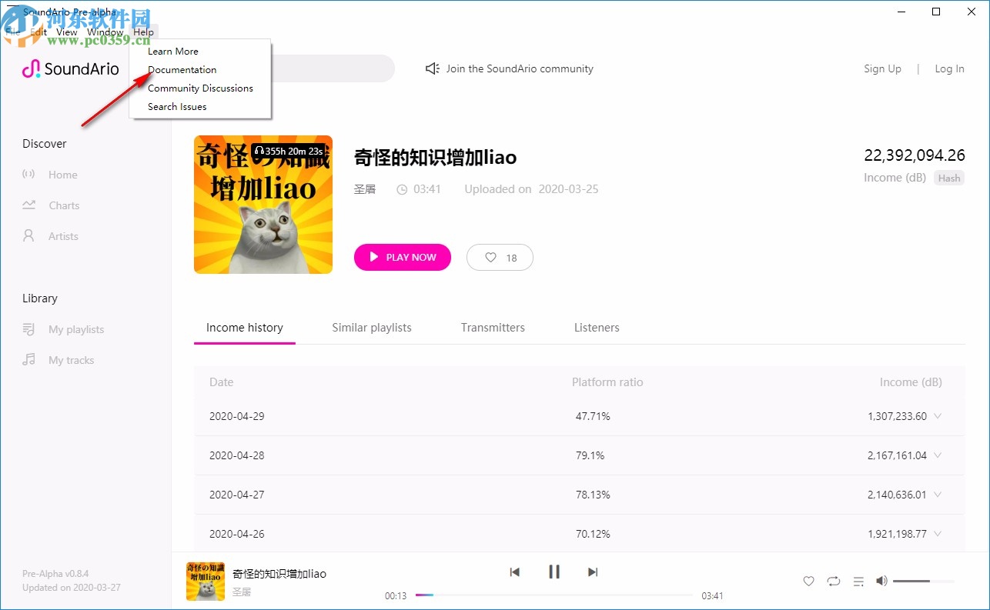The image size is (990, 610).
Task: Toggle repeat mode in the player bar
Action: (834, 582)
